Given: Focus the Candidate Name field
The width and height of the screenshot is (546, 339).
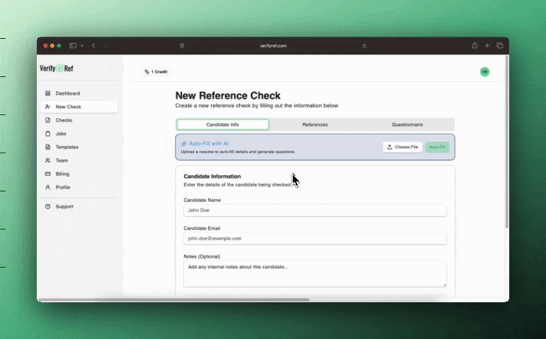Looking at the screenshot, I should [x=315, y=210].
